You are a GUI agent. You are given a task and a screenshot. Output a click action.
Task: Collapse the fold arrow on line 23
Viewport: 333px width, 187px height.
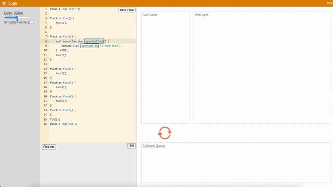(x=48, y=110)
